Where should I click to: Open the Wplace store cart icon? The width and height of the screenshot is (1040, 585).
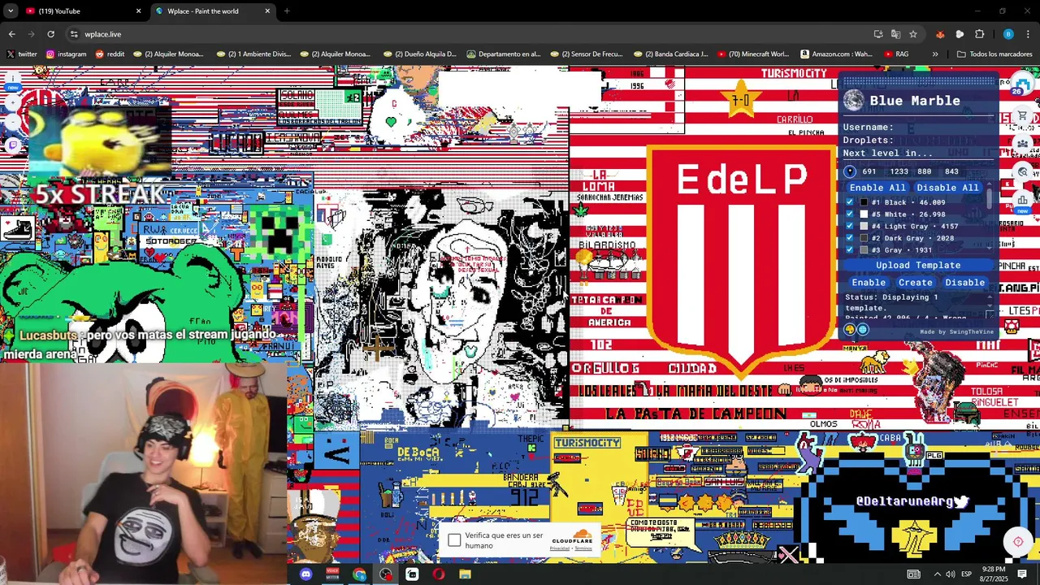1023,117
